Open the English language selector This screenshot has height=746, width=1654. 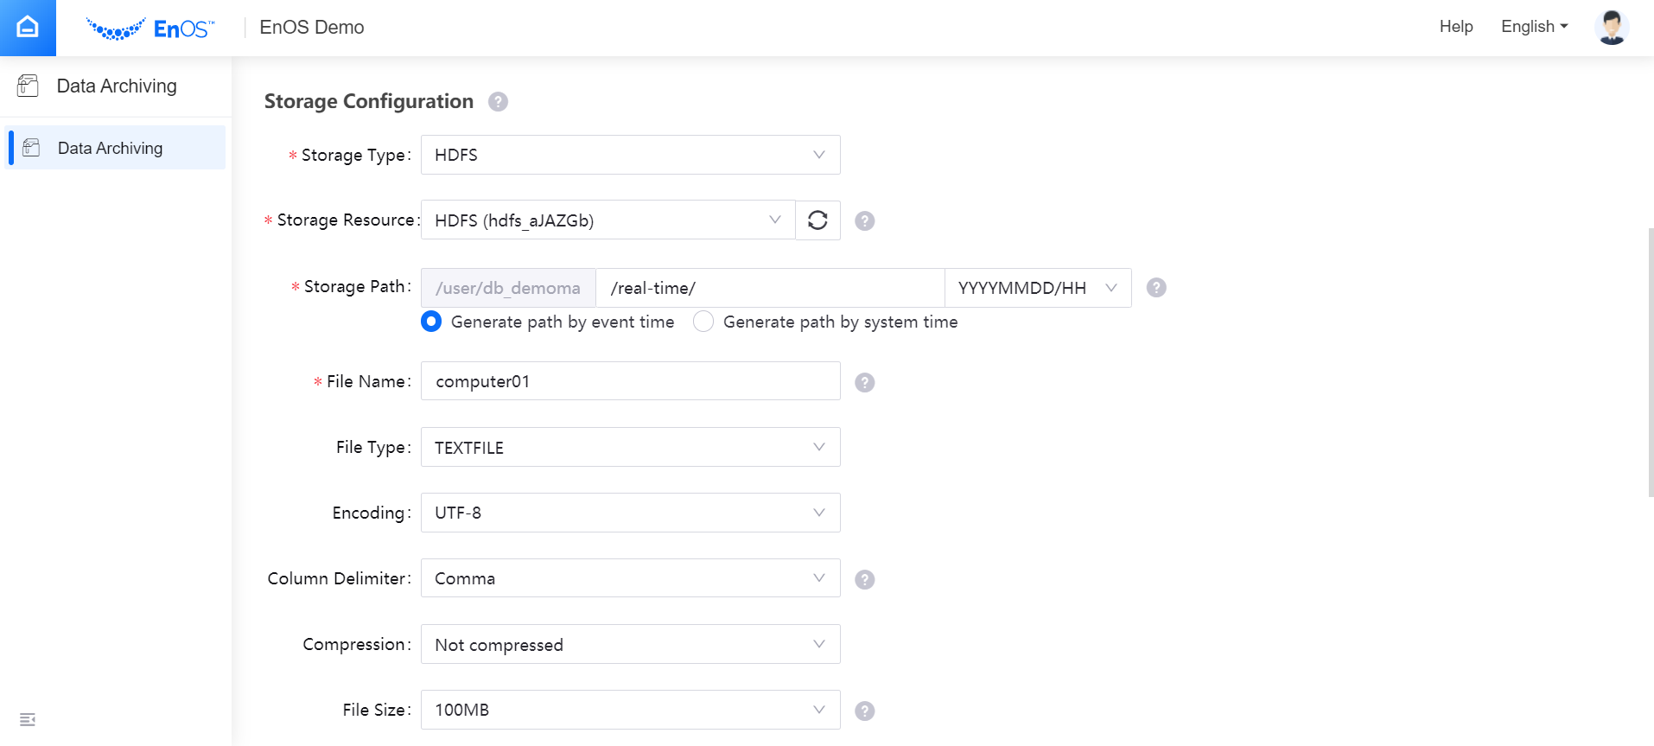pyautogui.click(x=1535, y=27)
